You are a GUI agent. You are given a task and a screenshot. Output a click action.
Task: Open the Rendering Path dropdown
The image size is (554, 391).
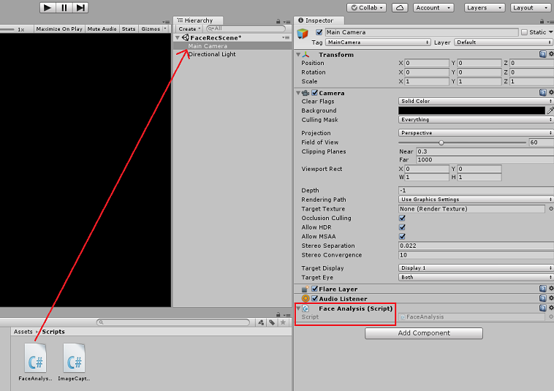click(x=476, y=200)
